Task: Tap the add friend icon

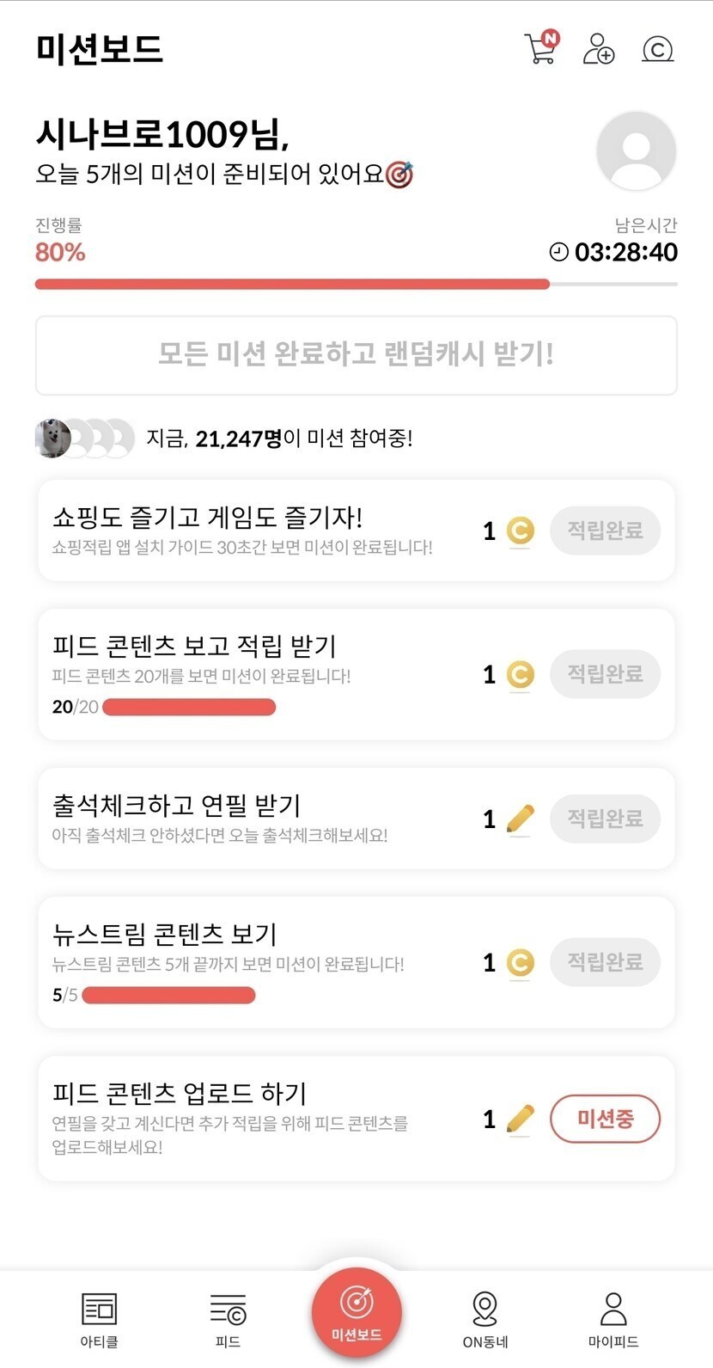Action: 599,49
